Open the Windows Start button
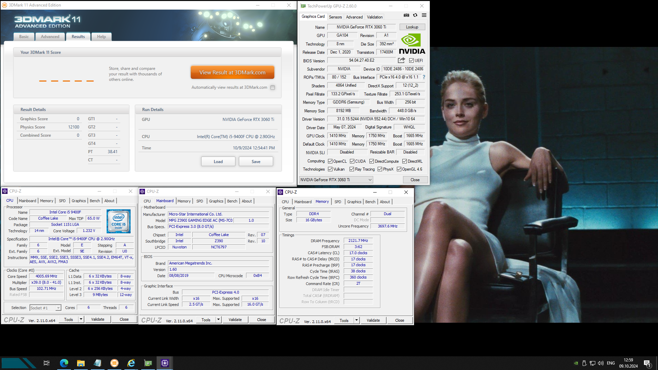 [19, 363]
